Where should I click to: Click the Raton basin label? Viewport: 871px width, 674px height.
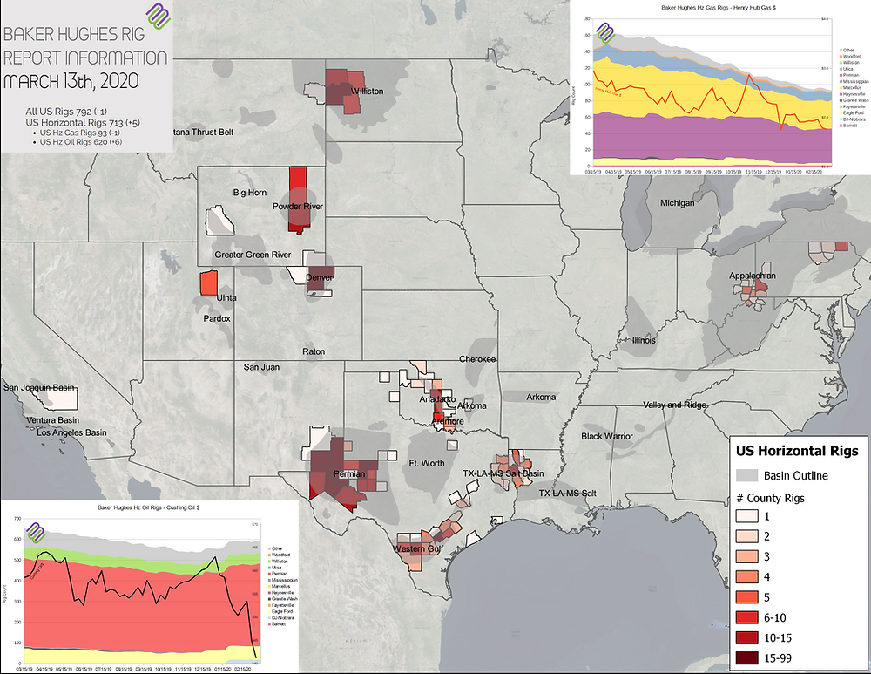pos(314,351)
